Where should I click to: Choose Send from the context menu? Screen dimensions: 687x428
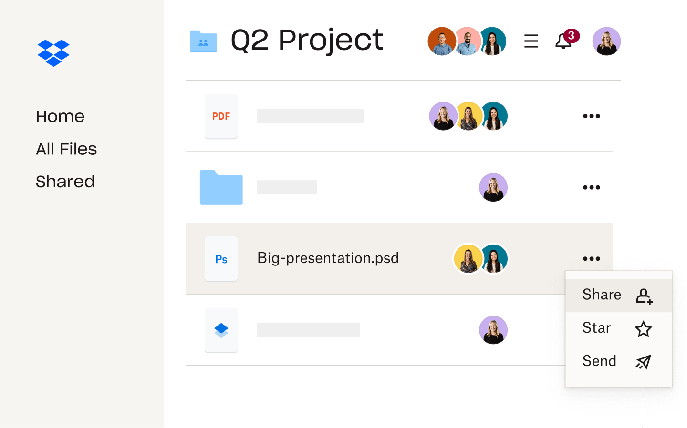(599, 361)
